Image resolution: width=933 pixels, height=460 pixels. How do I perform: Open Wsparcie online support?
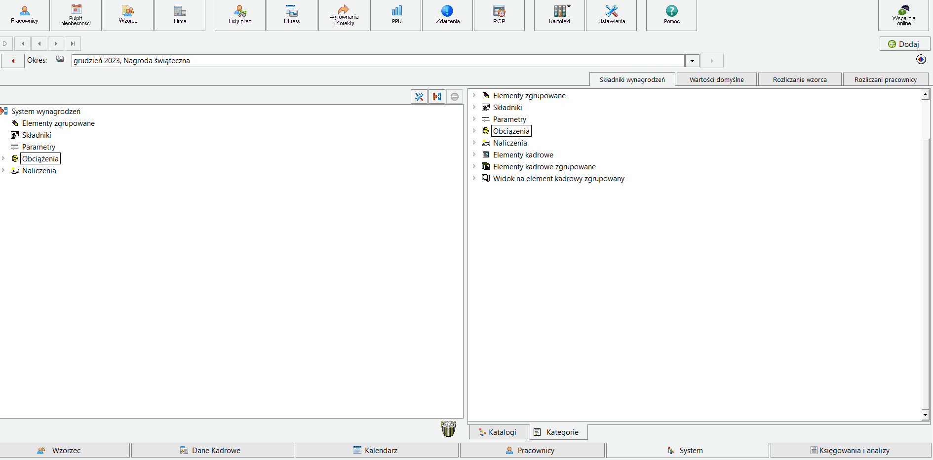click(x=904, y=15)
